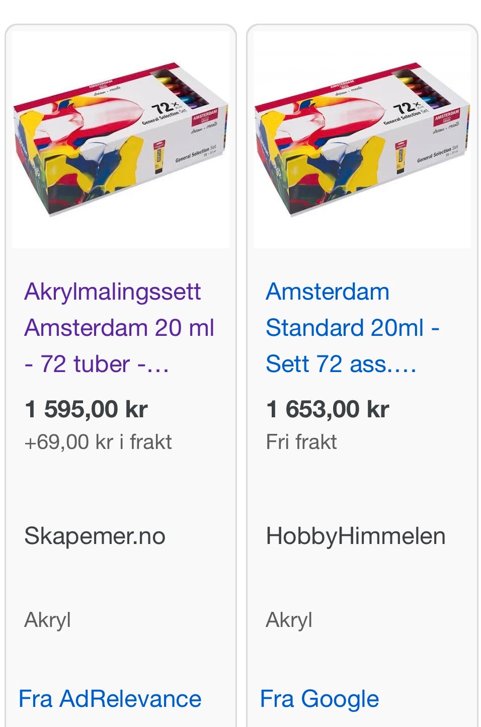The width and height of the screenshot is (481, 727).
Task: Visit the HobbyHimmelen merchant name
Action: (355, 536)
